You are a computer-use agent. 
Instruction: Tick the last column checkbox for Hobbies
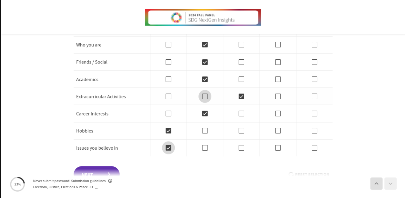[x=314, y=131]
